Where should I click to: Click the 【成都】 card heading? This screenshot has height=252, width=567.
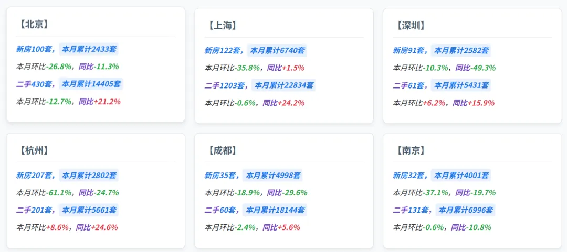(x=220, y=150)
